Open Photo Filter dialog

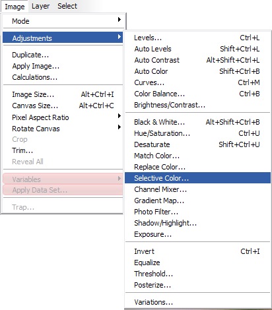tap(197, 212)
